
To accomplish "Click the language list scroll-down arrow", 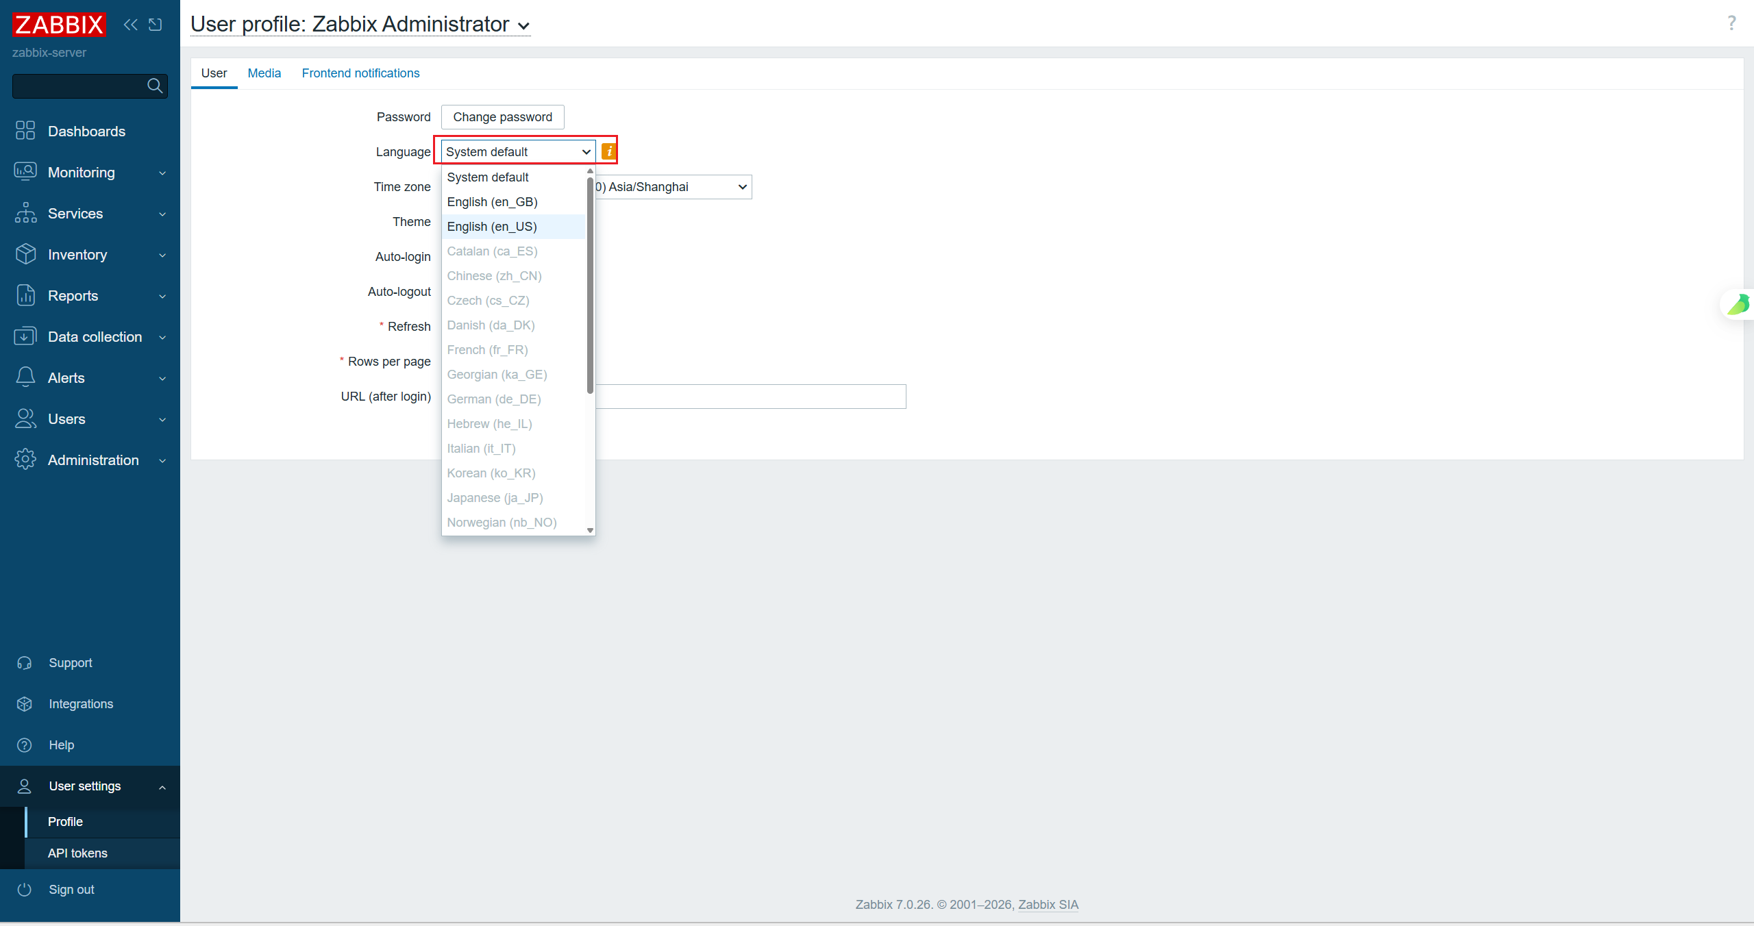I will [590, 530].
